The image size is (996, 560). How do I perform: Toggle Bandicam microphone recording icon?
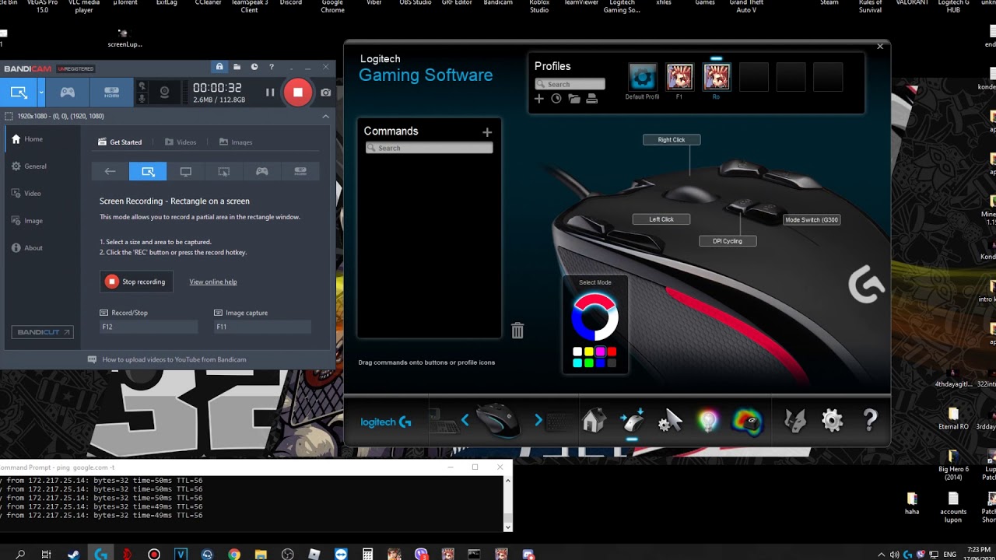pos(142,99)
